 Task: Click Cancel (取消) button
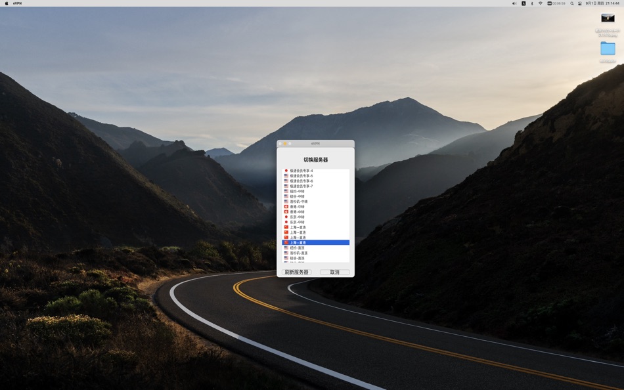point(335,272)
